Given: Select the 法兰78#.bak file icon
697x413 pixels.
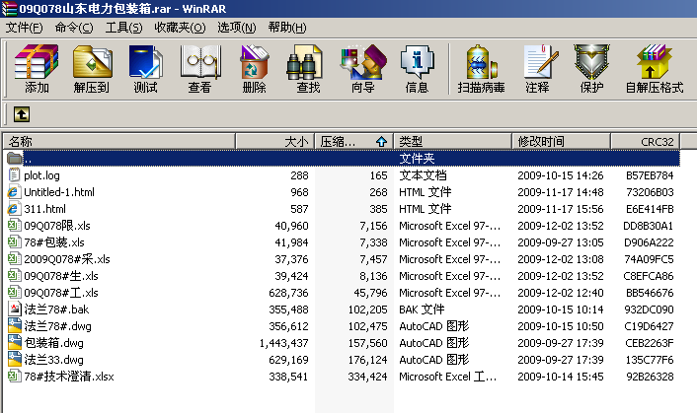Looking at the screenshot, I should pyautogui.click(x=14, y=310).
